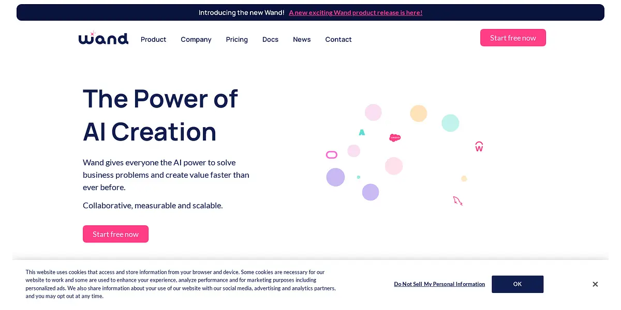Image resolution: width=621 pixels, height=310 pixels.
Task: Click the MySQL dolphin icon
Action: click(457, 200)
